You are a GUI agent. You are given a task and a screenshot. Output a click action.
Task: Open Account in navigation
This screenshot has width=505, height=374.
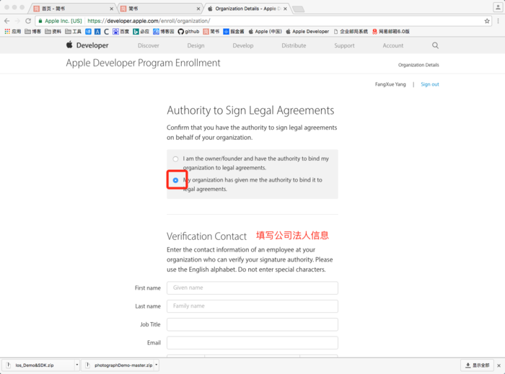[x=393, y=45]
